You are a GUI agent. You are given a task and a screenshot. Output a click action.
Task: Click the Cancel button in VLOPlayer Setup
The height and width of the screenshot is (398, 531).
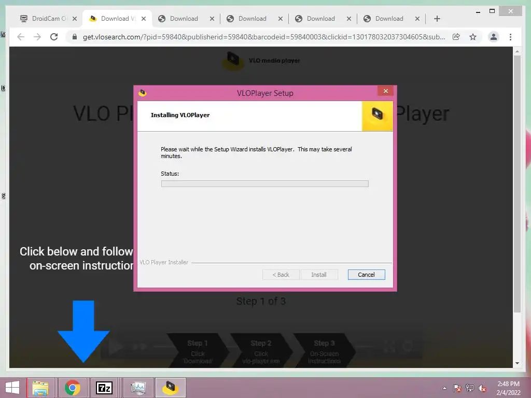click(366, 275)
